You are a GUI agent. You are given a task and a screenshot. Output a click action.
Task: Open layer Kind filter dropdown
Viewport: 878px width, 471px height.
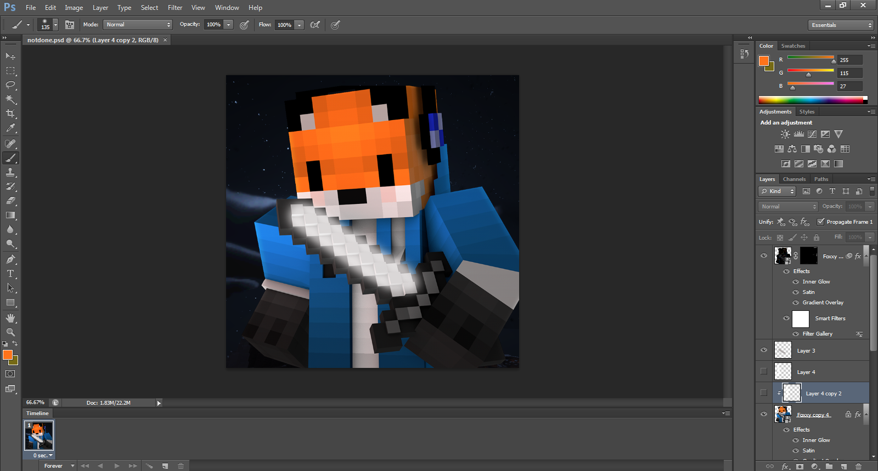(x=778, y=191)
